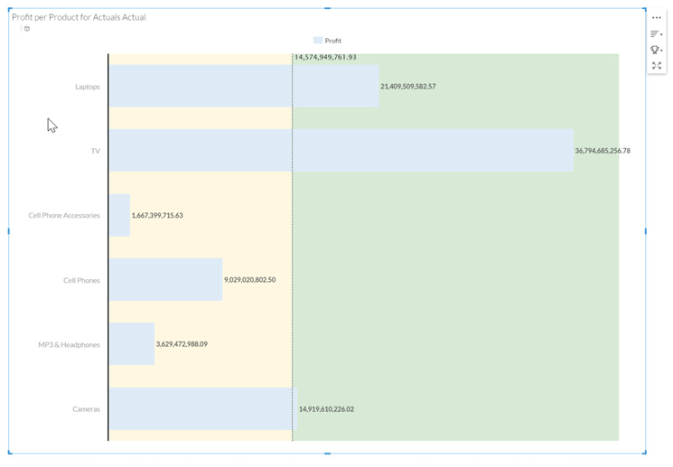Click the 21,409,509,582.57 data label
This screenshot has height=467, width=673.
pos(408,87)
